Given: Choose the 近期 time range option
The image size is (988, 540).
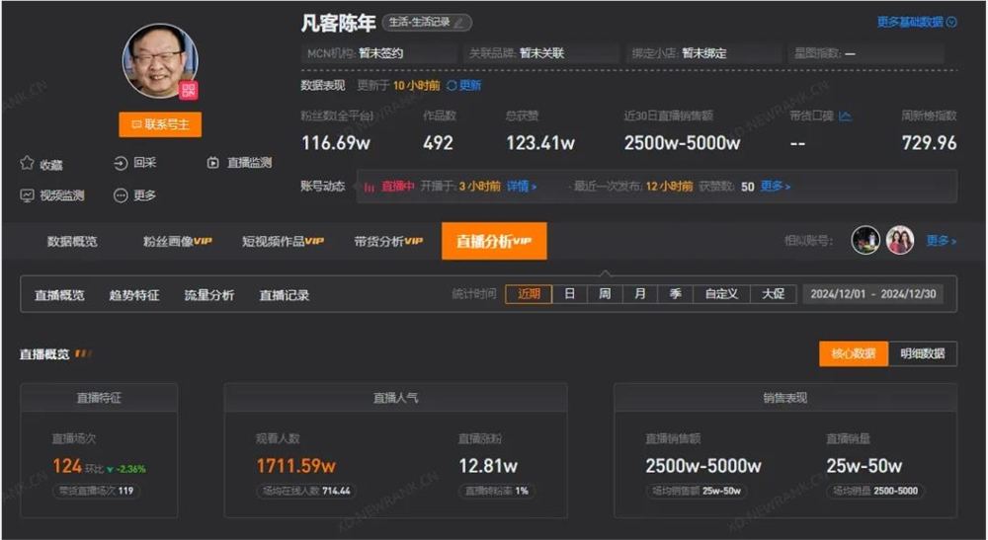Looking at the screenshot, I should [529, 294].
